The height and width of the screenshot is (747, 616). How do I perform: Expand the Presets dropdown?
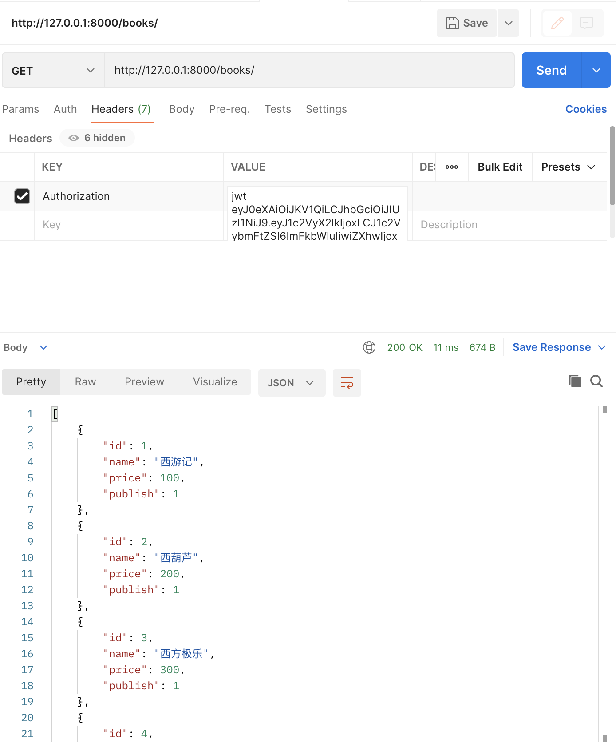click(x=568, y=167)
